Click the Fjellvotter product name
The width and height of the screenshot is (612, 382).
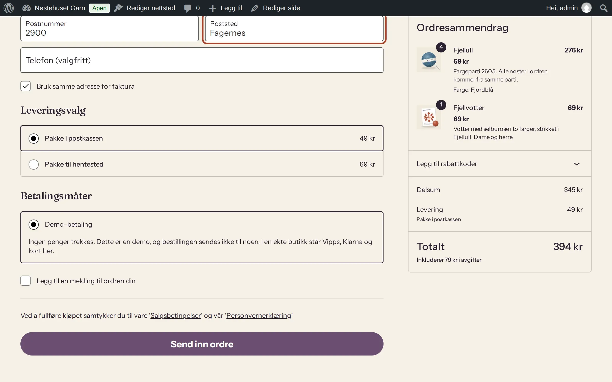[x=469, y=108]
